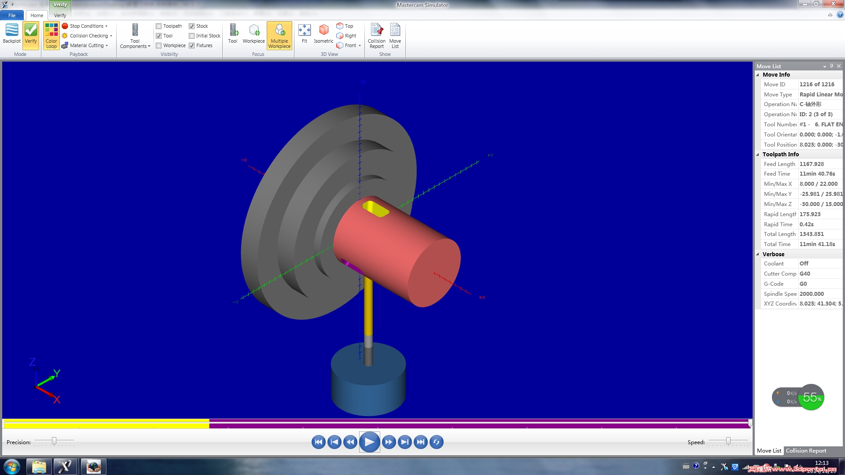Enable the Initial Stock checkbox
This screenshot has width=845, height=475.
click(192, 36)
